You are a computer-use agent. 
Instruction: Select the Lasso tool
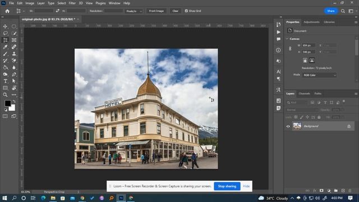[x=5, y=34]
